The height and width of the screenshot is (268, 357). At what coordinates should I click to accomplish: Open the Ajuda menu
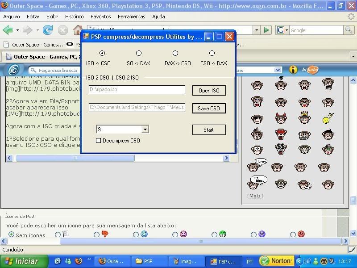(158, 17)
